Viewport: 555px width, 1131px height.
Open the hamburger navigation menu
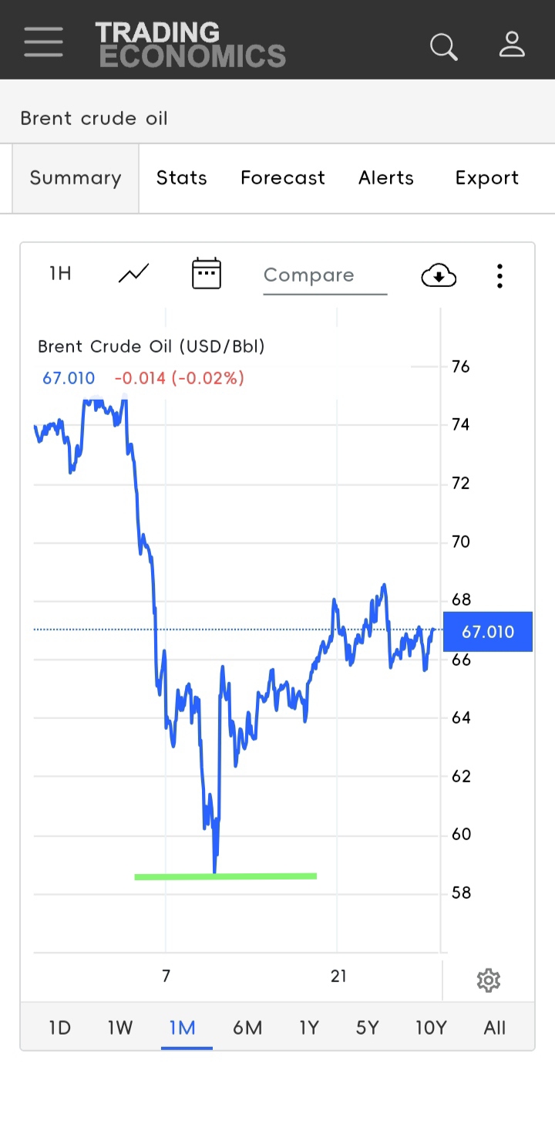tap(43, 42)
